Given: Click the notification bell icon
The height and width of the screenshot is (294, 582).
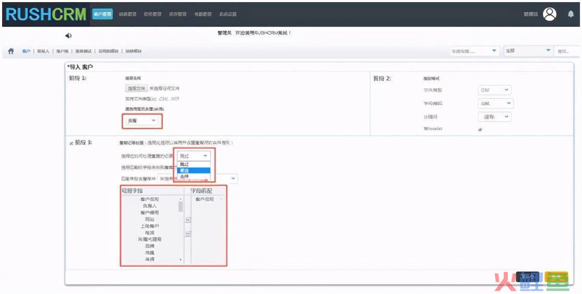Looking at the screenshot, I should (571, 15).
